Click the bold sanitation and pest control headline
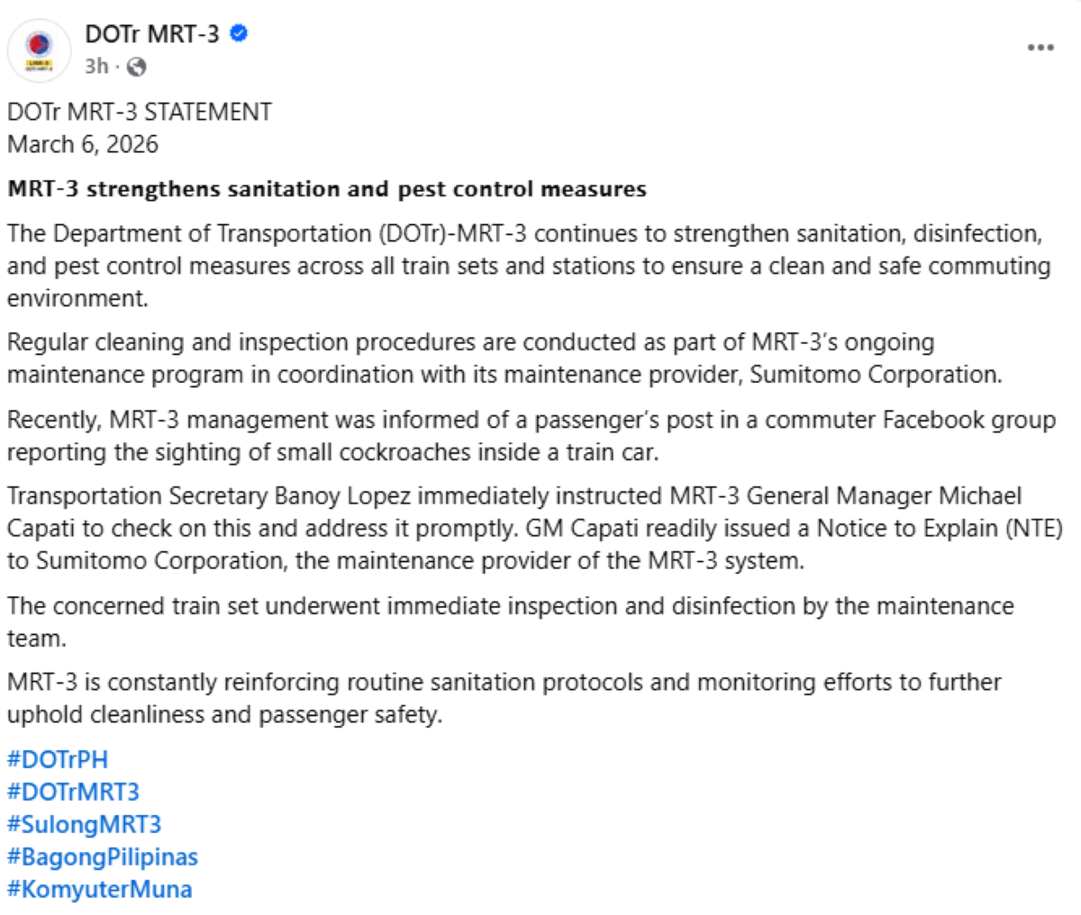The width and height of the screenshot is (1081, 915). 327,189
